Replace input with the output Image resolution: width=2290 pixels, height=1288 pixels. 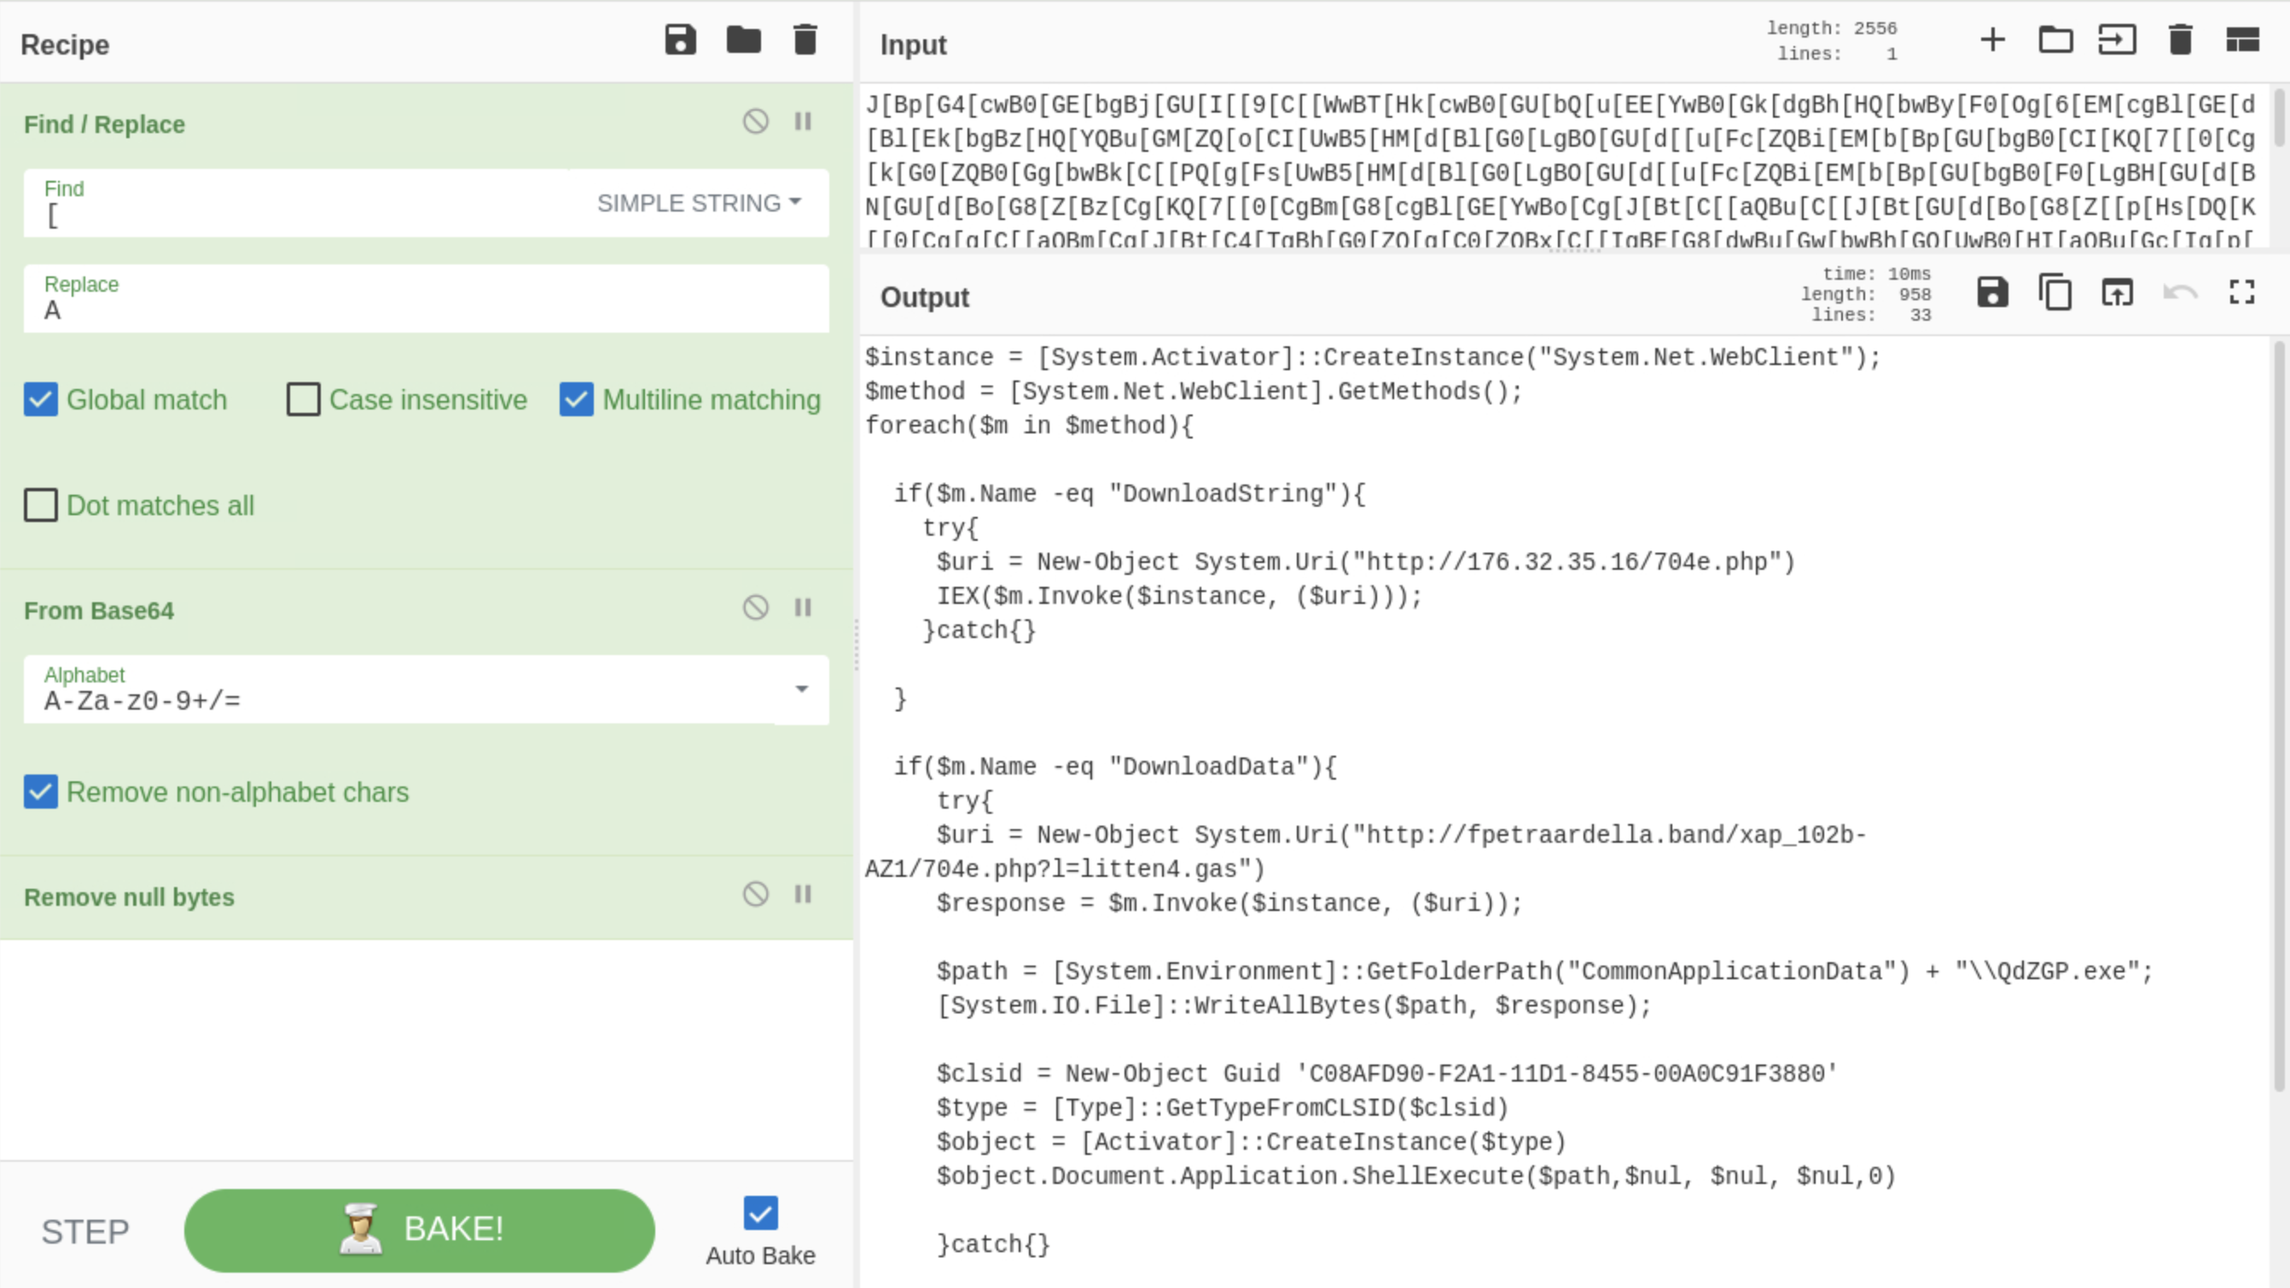coord(2117,293)
